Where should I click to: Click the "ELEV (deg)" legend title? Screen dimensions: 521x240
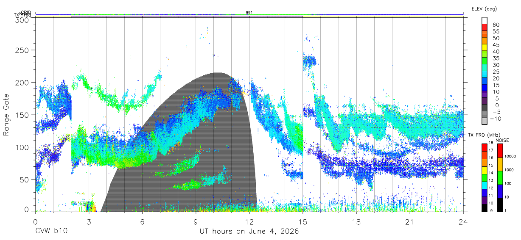(484, 8)
